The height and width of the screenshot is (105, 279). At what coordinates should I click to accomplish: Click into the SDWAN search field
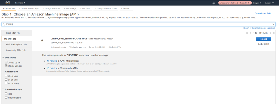pos(139,25)
